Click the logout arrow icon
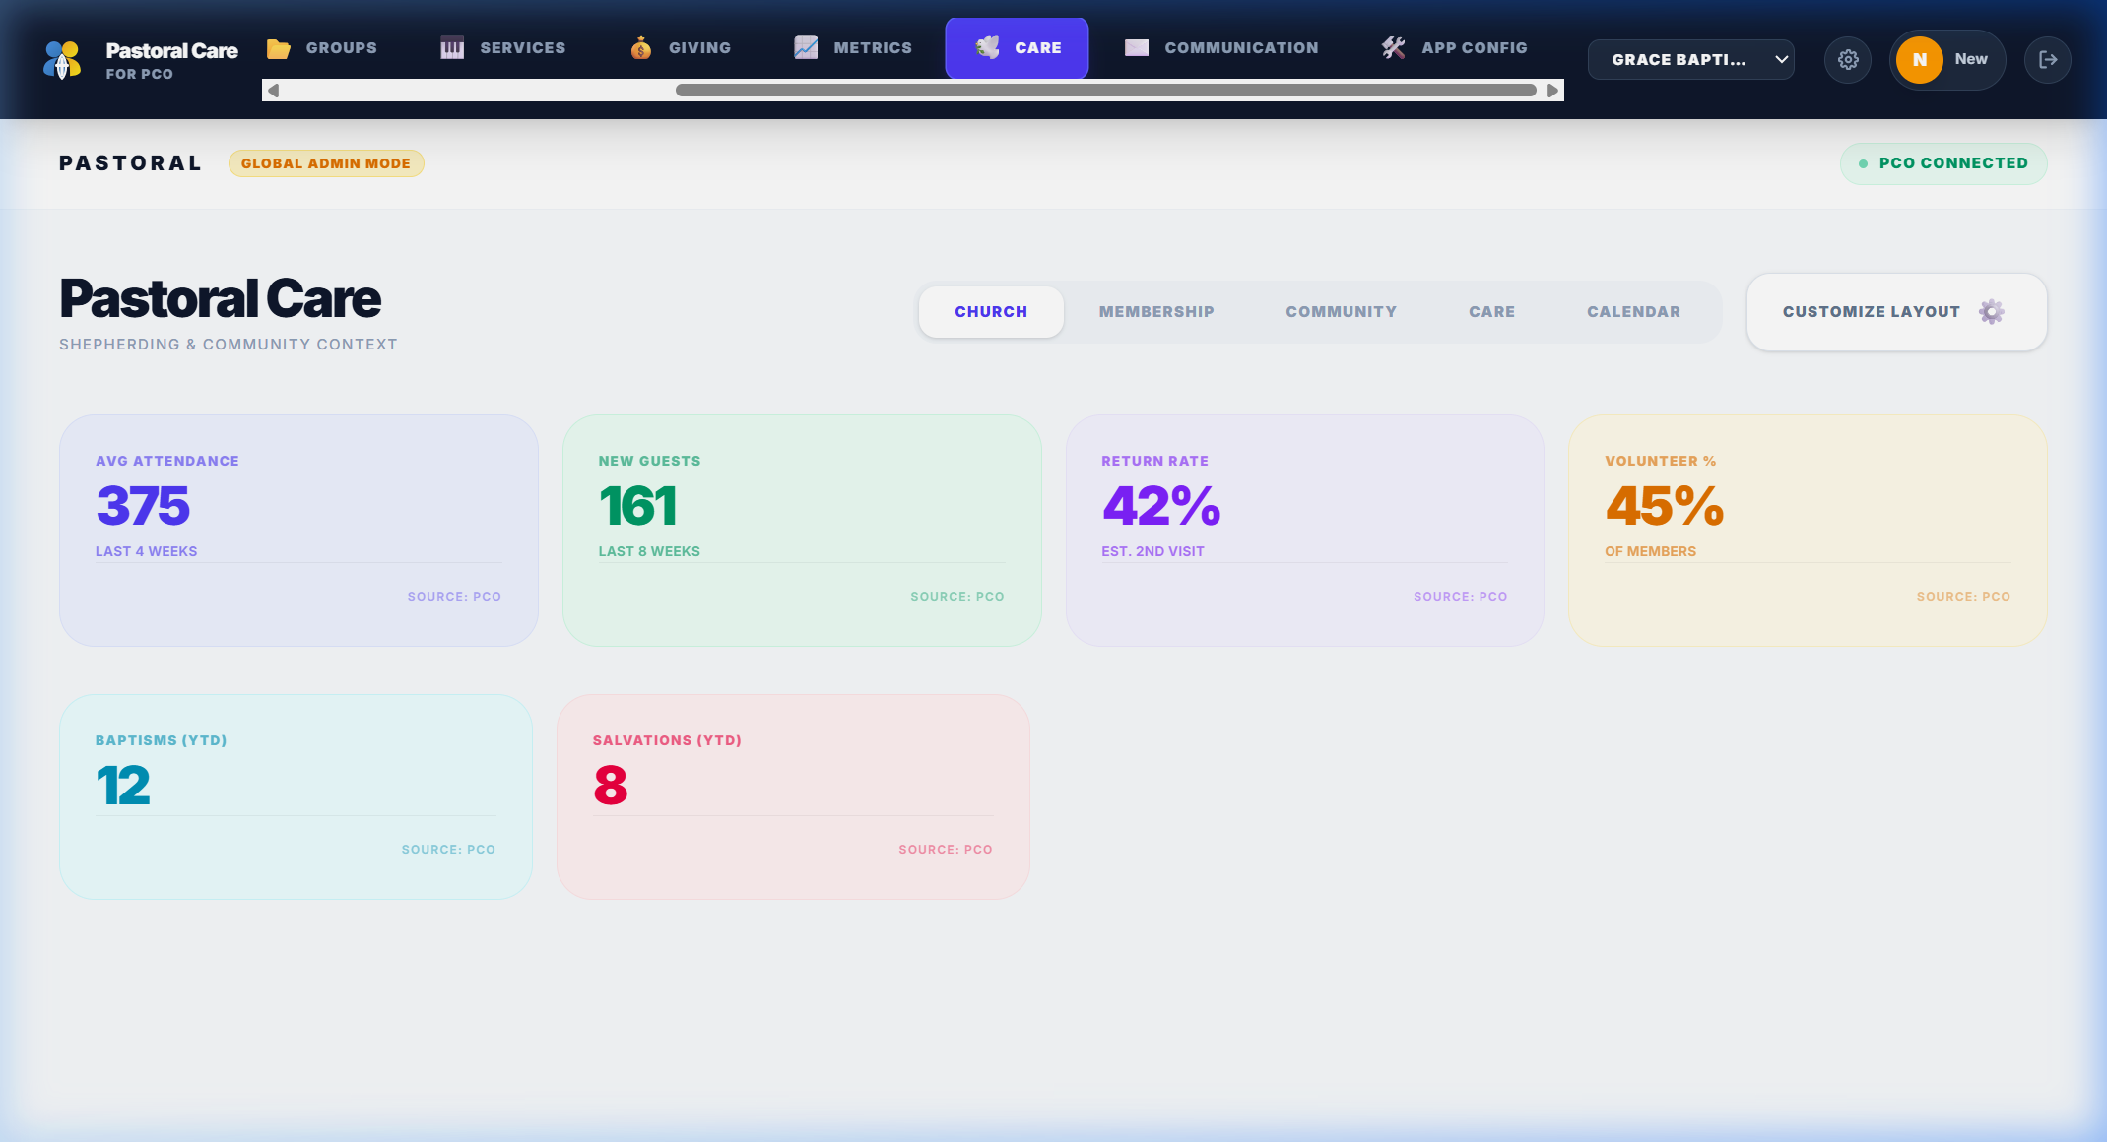This screenshot has height=1142, width=2107. coord(2048,60)
